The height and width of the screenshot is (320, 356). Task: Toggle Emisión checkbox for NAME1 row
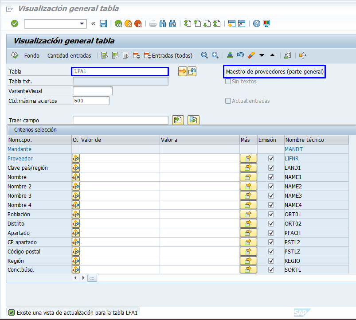click(x=271, y=177)
